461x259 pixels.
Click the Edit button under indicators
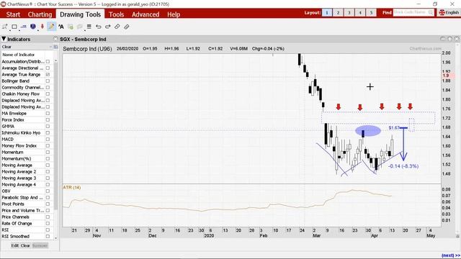14,245
